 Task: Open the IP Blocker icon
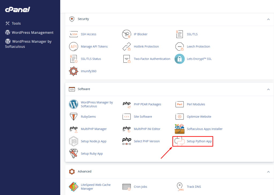(x=126, y=34)
